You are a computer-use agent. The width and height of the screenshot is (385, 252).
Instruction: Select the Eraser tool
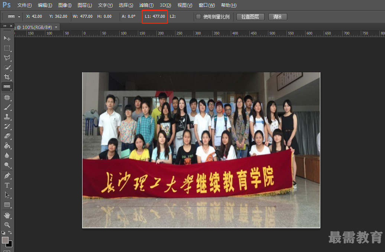(x=7, y=136)
